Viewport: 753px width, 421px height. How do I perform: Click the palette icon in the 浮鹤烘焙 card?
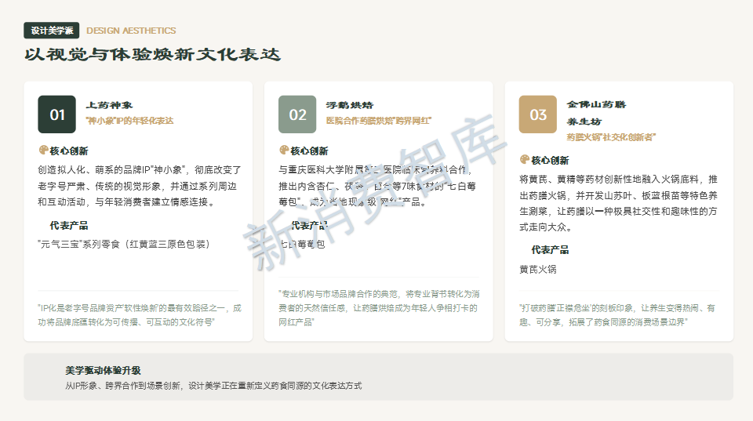284,151
